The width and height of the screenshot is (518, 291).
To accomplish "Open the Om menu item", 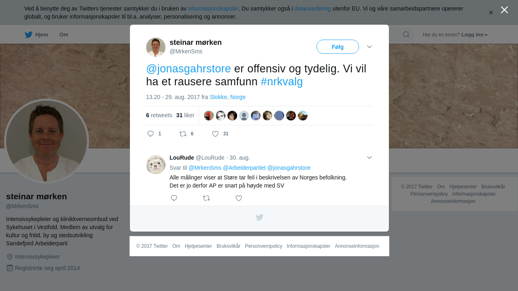I will [x=64, y=35].
